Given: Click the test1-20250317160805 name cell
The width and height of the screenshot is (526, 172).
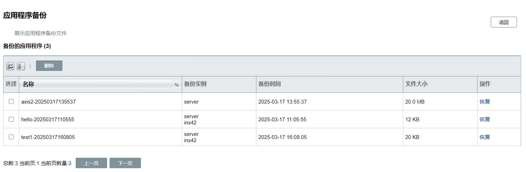Looking at the screenshot, I should tap(48, 137).
